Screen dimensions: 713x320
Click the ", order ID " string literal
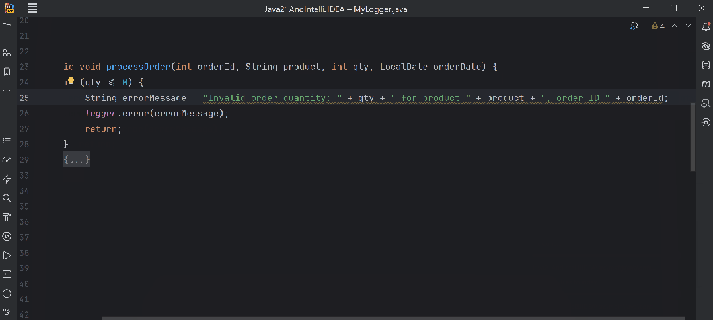click(575, 98)
